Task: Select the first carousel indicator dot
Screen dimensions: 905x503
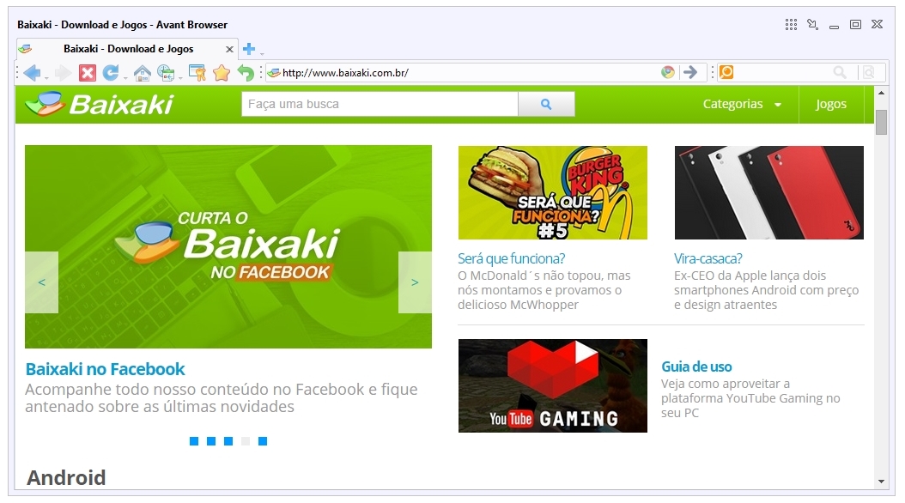Action: coord(194,441)
